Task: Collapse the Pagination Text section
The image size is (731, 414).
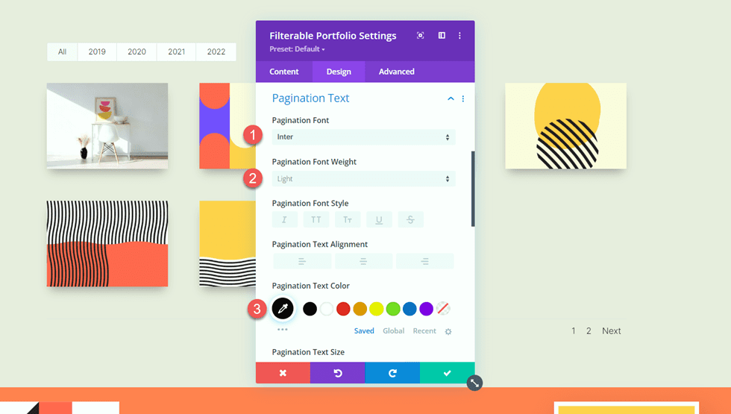Action: 451,98
